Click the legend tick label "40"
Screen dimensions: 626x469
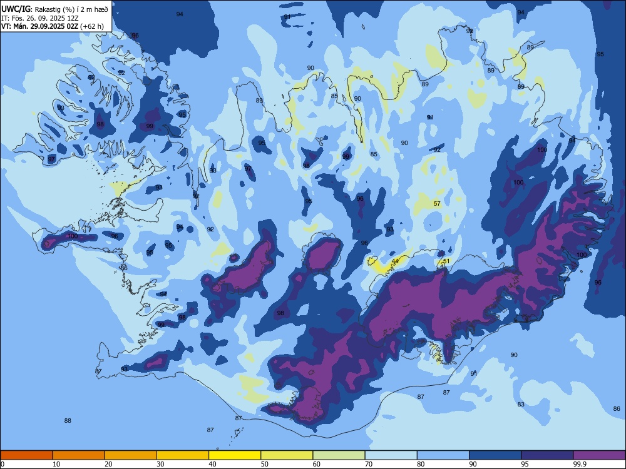[213, 464]
